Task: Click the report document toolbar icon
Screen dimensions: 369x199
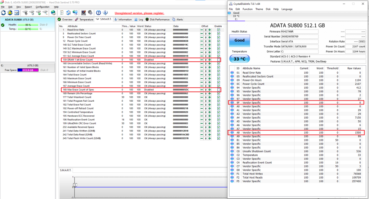Action: [x=62, y=13]
